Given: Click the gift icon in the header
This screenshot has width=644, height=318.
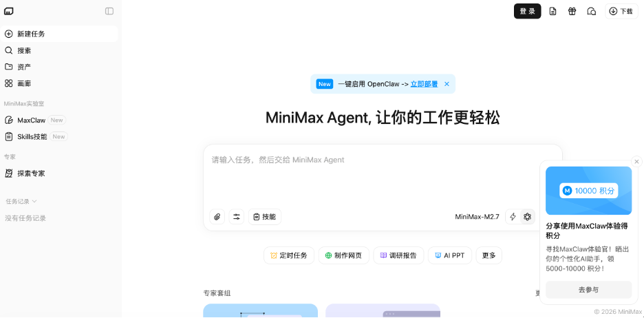Looking at the screenshot, I should pos(572,11).
